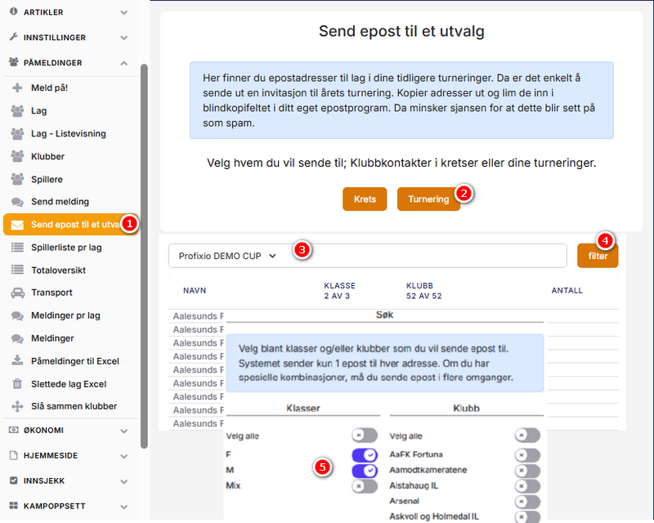The image size is (654, 523).
Task: Click the Kampoppsett grid icon
Action: [x=14, y=506]
